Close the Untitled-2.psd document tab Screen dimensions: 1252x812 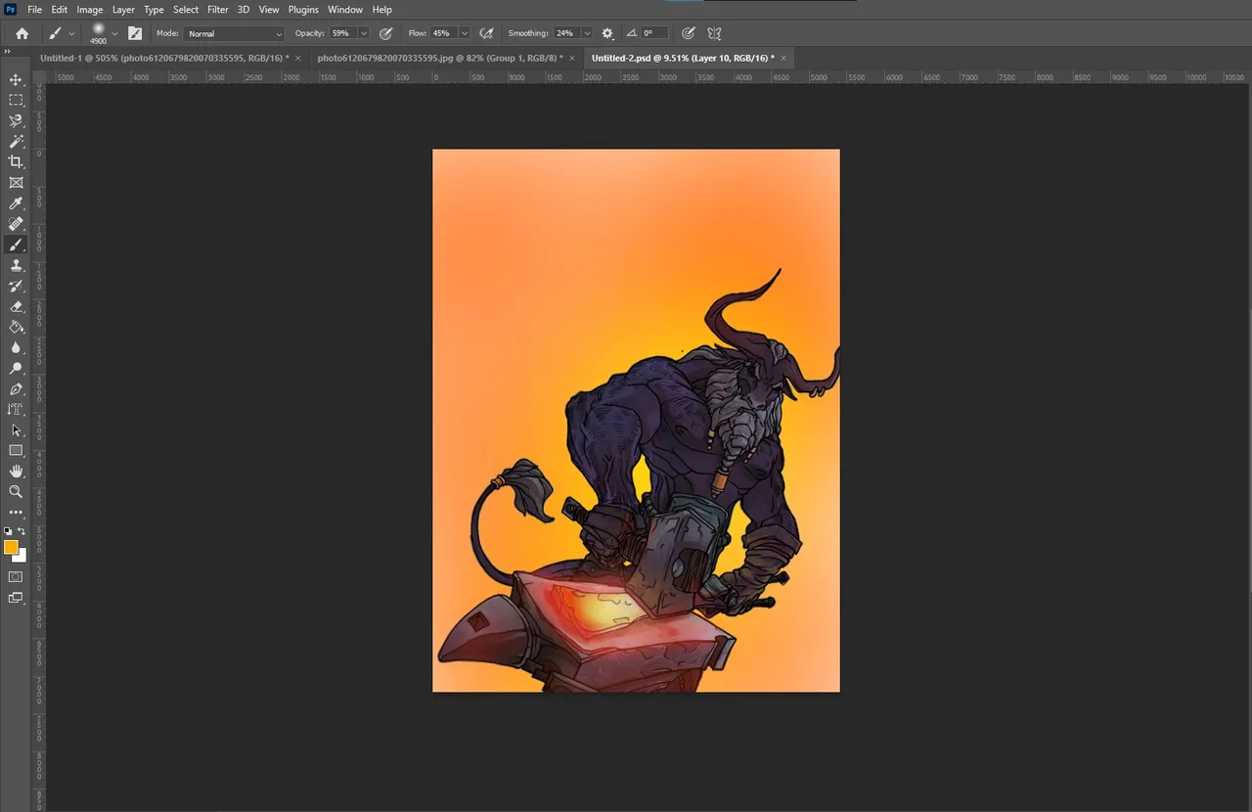(x=783, y=58)
